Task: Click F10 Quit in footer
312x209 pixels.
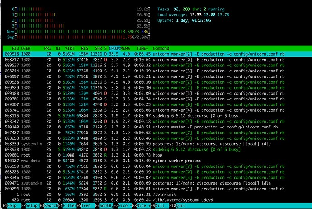Action: (178, 206)
